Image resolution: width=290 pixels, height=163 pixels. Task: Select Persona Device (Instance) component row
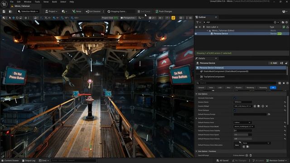(x=241, y=68)
